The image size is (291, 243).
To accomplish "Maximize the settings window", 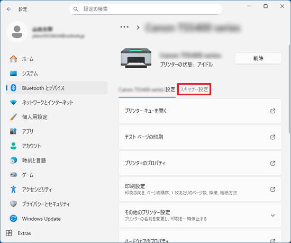I will point(266,6).
